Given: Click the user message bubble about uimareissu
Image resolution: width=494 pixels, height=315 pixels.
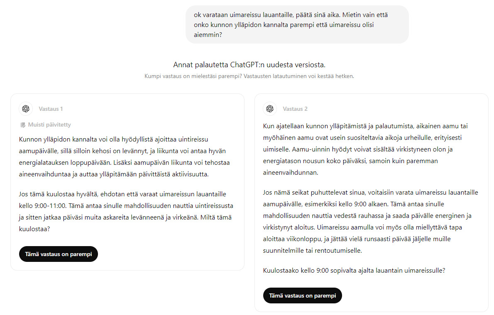Looking at the screenshot, I should click(x=297, y=24).
